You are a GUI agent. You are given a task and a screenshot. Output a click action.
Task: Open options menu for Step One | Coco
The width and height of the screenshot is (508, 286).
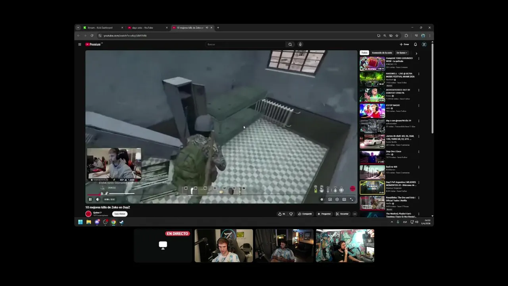[x=419, y=151]
